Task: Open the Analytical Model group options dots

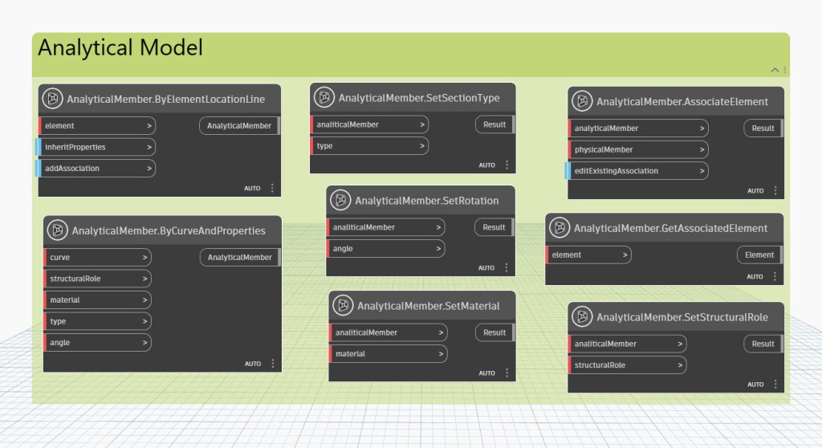Action: (785, 70)
